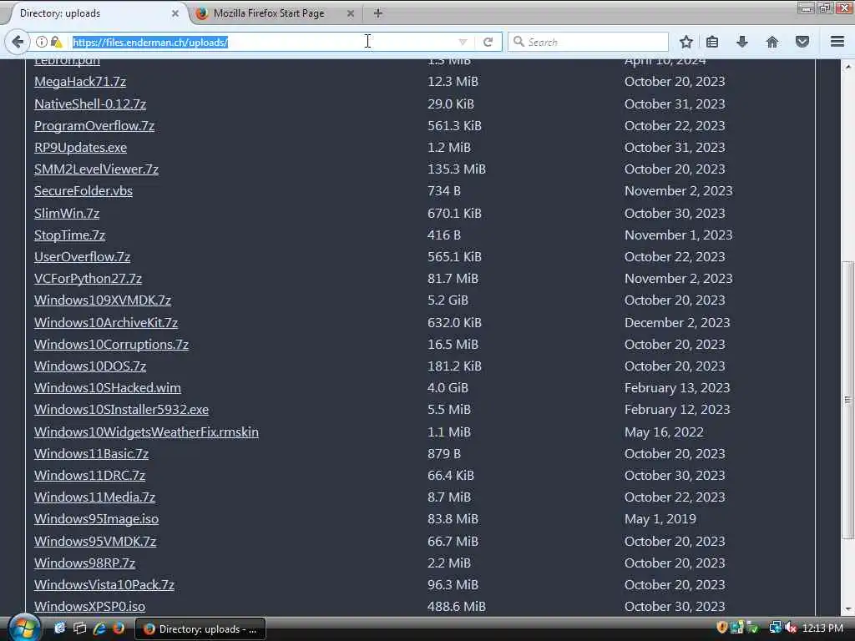Viewport: 855px width, 641px height.
Task: Download VCForPython27.7z
Action: coord(88,279)
